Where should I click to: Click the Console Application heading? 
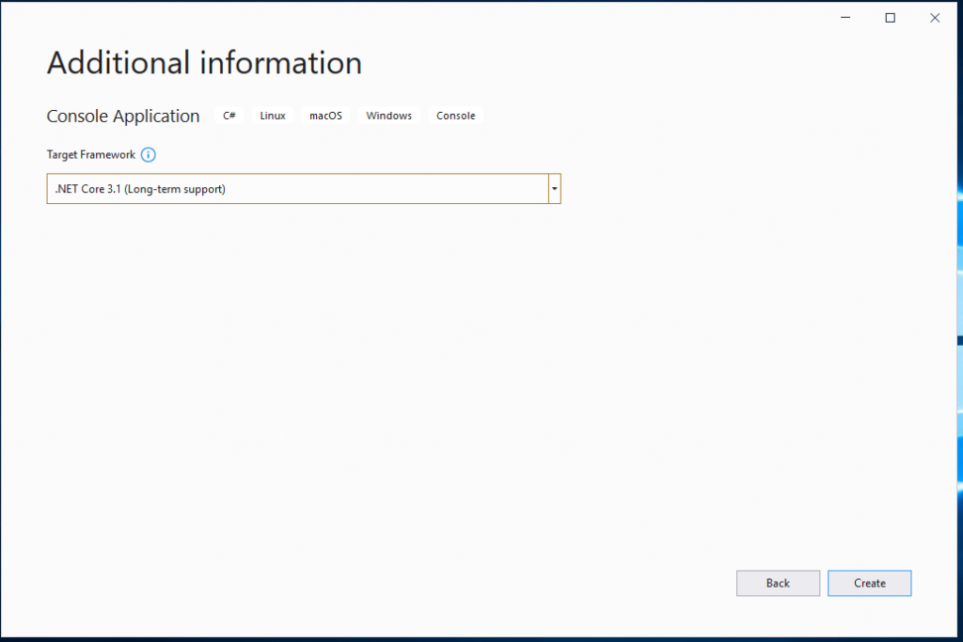123,116
